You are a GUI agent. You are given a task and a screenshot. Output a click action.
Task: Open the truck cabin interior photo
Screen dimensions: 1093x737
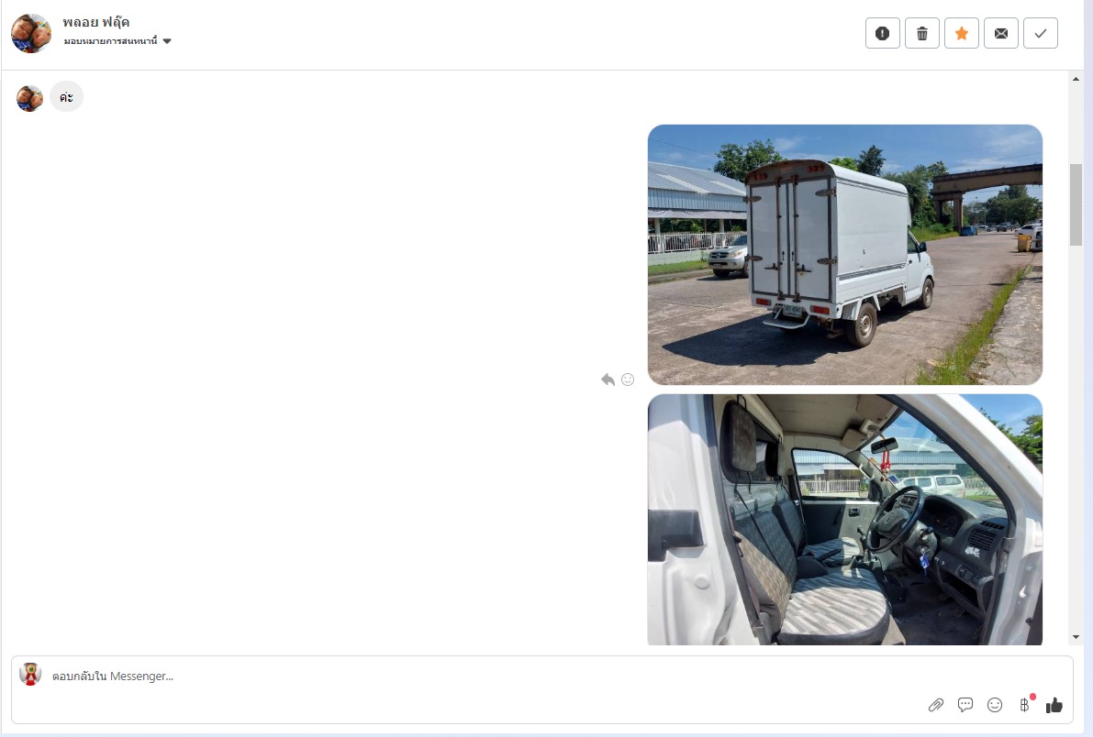tap(845, 520)
